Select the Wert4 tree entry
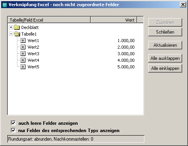 33,60
